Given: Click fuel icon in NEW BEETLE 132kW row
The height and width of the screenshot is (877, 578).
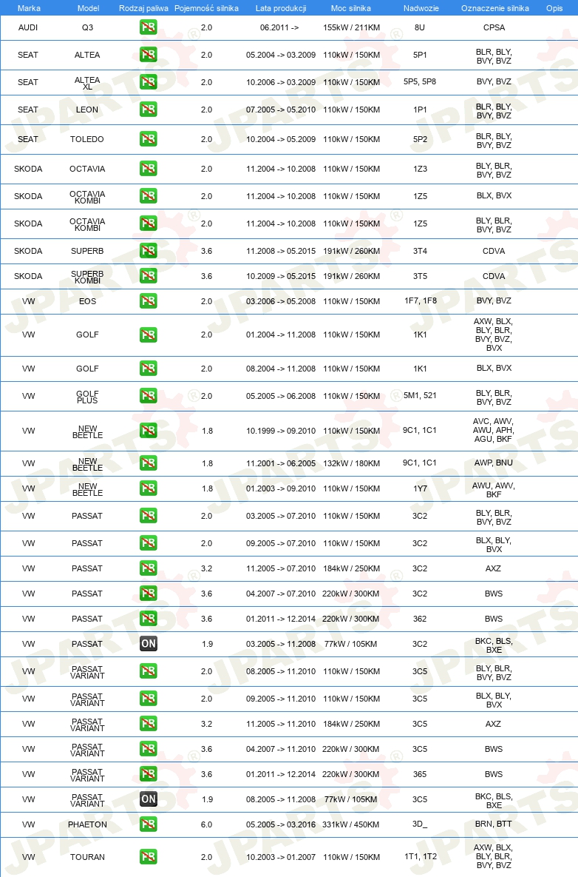Looking at the screenshot, I should 148,464.
